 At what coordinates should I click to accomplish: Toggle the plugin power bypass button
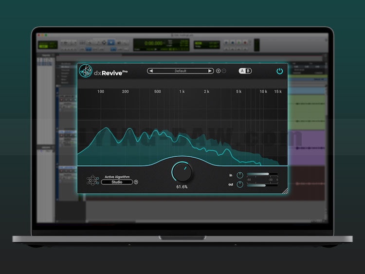[x=279, y=71]
